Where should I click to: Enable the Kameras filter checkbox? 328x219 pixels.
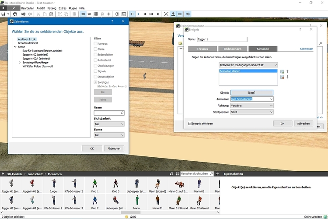96,44
